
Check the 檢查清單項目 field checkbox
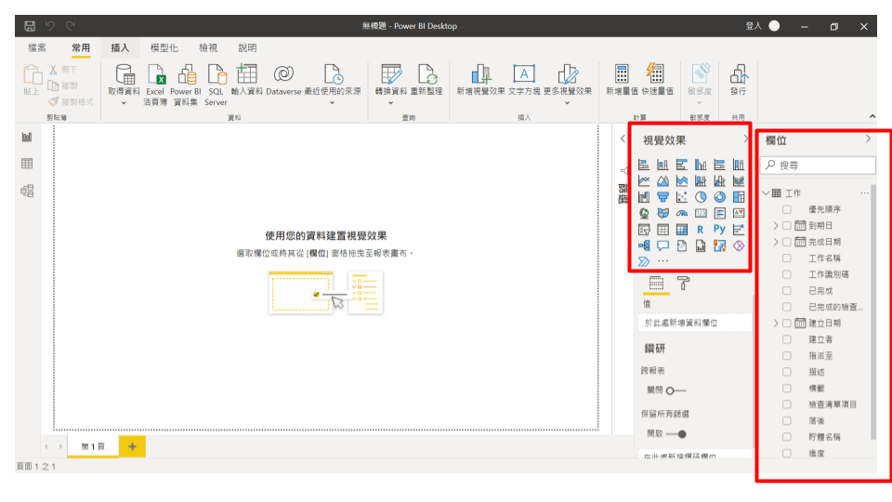pyautogui.click(x=787, y=404)
